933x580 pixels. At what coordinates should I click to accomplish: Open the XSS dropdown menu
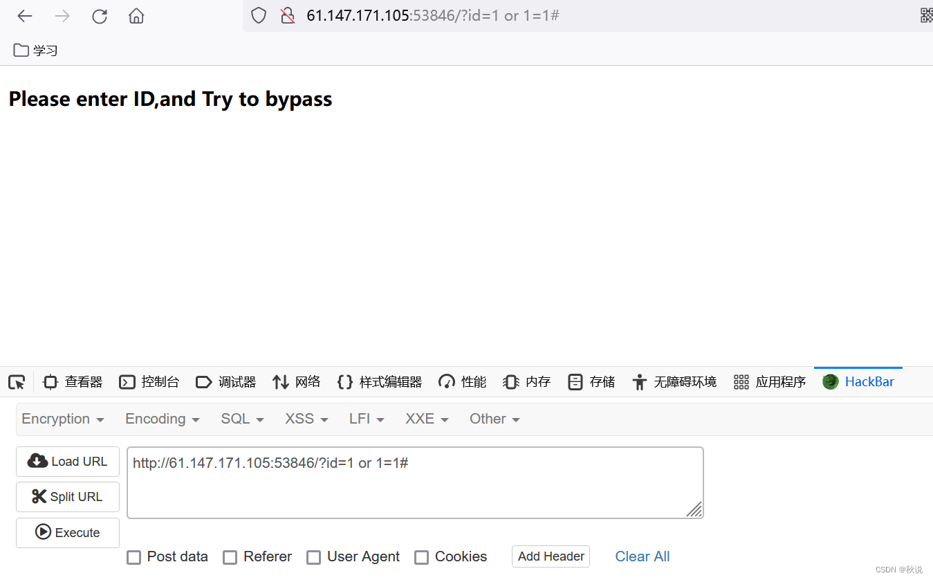coord(307,419)
